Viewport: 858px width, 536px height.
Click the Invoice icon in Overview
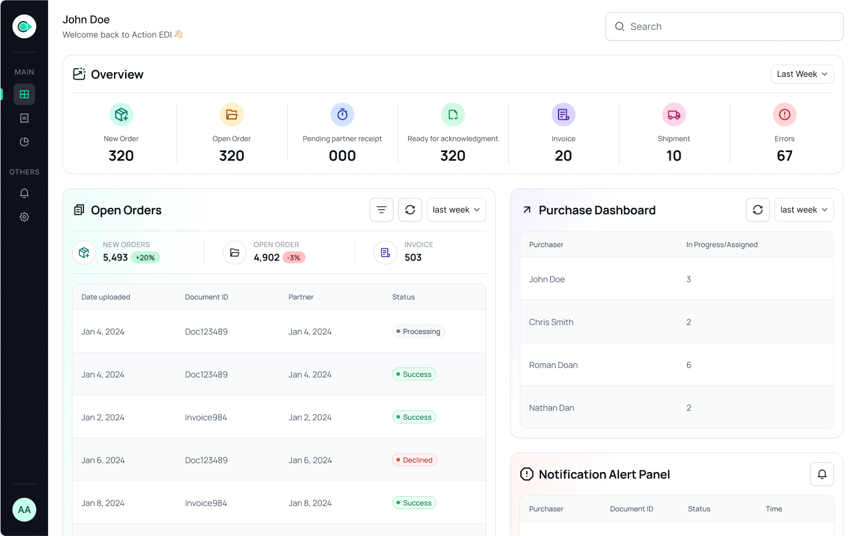click(x=563, y=114)
